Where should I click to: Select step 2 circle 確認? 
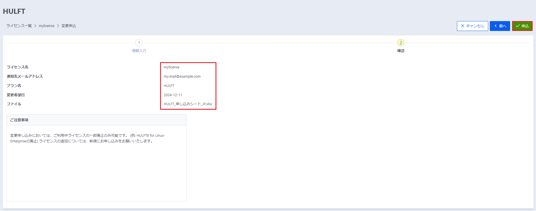[x=401, y=43]
